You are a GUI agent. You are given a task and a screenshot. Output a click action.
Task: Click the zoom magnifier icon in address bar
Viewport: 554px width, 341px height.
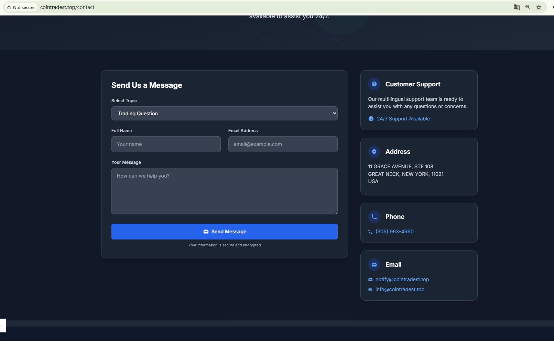pos(528,7)
